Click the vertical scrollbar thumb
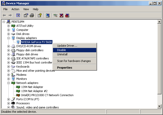Viewport: 163px width, 115px height. [x=159, y=59]
